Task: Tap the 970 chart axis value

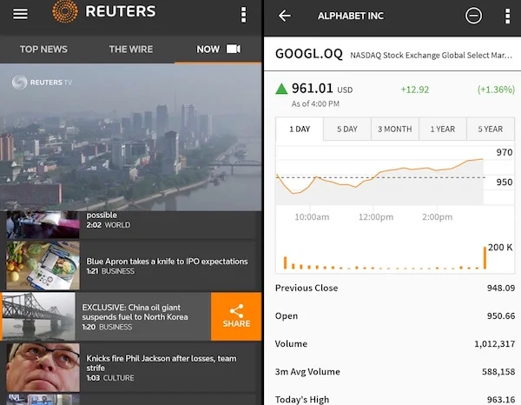Action: point(505,152)
